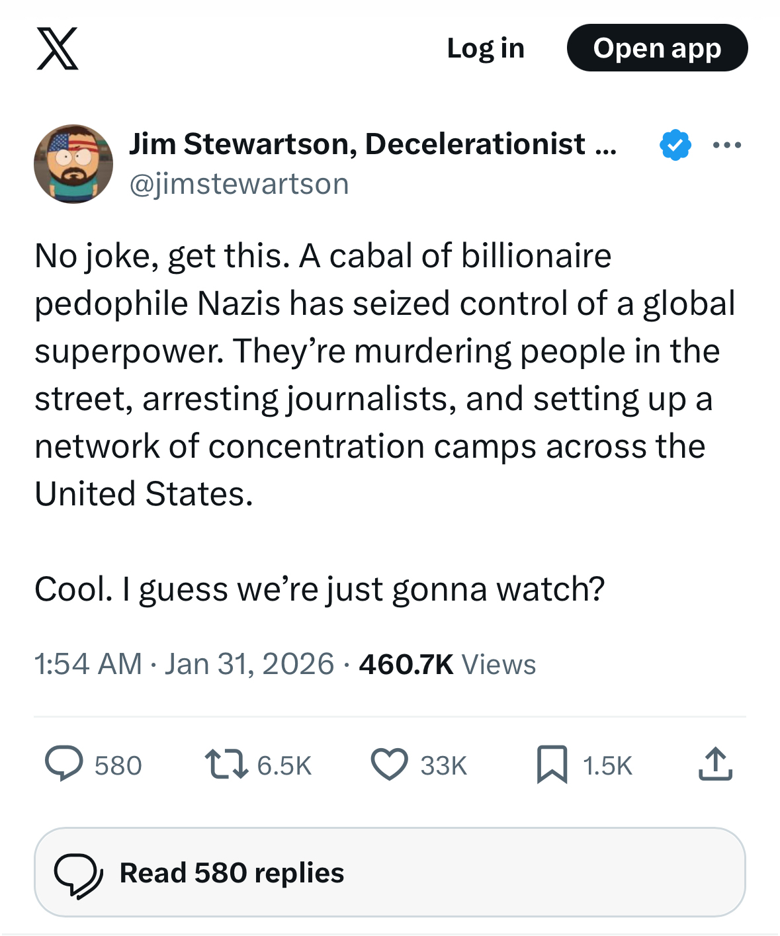Open the three-dot more options menu
The width and height of the screenshot is (780, 936).
click(x=726, y=145)
